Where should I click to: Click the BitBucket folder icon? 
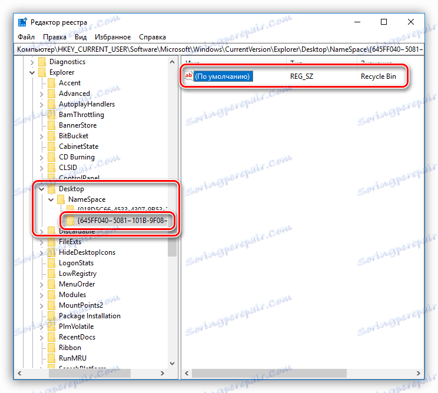pyautogui.click(x=51, y=136)
